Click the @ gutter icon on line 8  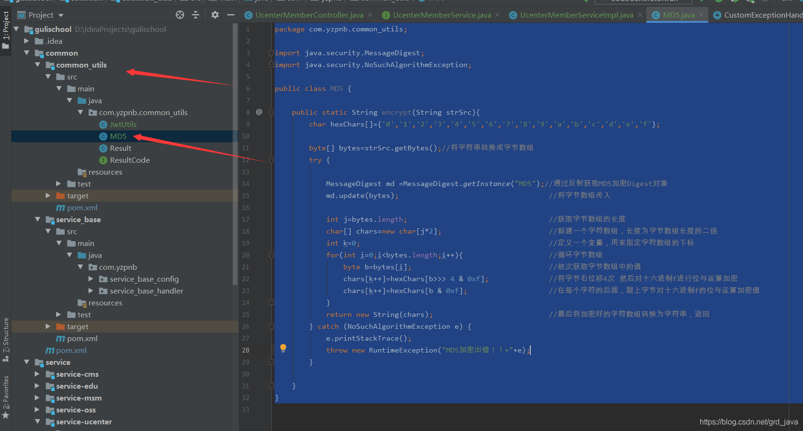pos(259,112)
